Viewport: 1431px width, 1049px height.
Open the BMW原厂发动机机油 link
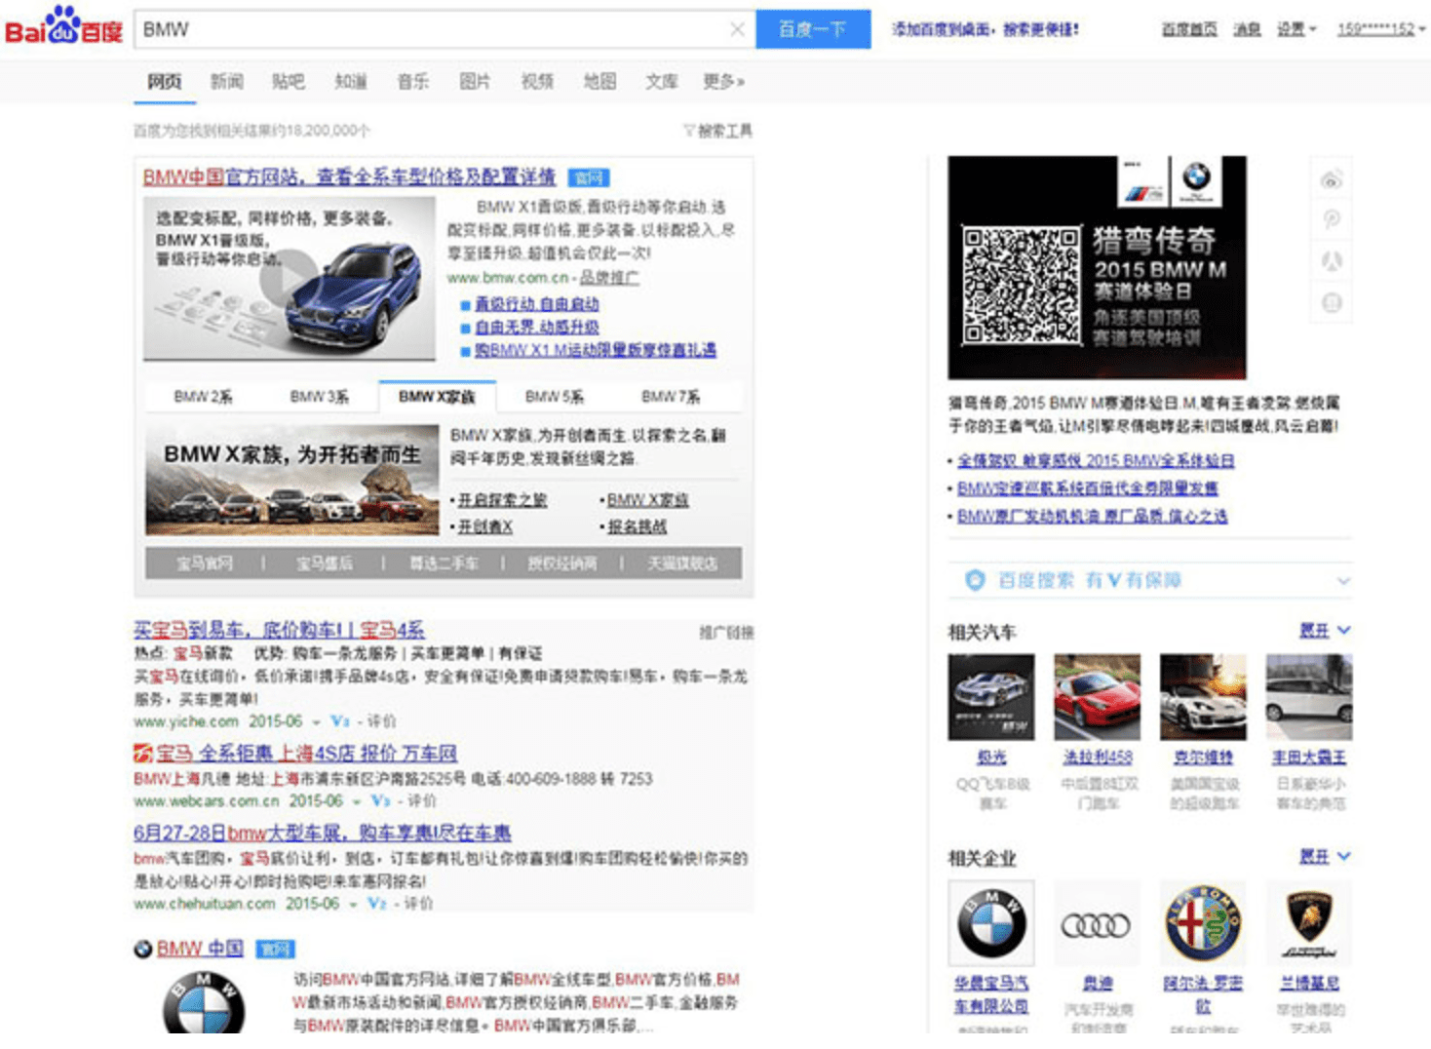point(1092,516)
